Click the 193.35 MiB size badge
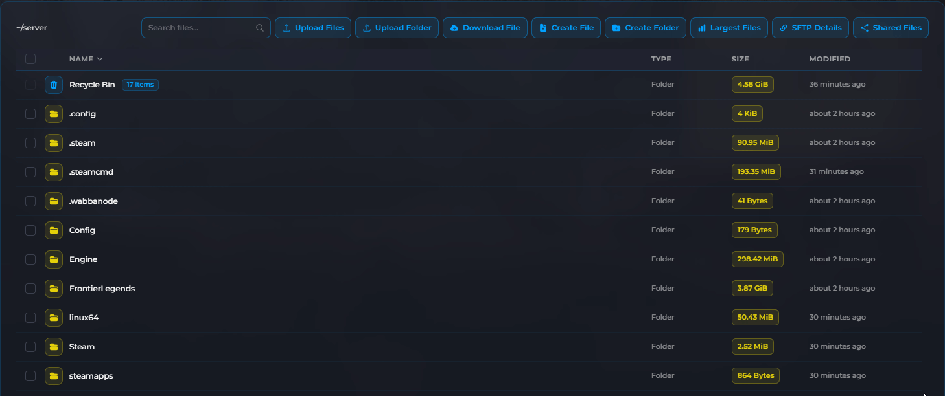The width and height of the screenshot is (945, 396). click(x=756, y=172)
